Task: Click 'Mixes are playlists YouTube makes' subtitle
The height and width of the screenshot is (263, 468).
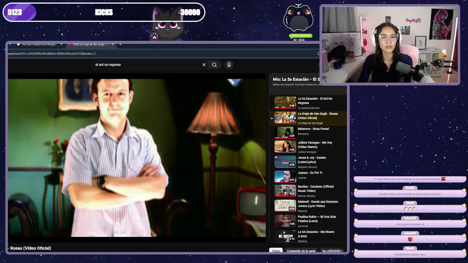Action: coord(298,85)
